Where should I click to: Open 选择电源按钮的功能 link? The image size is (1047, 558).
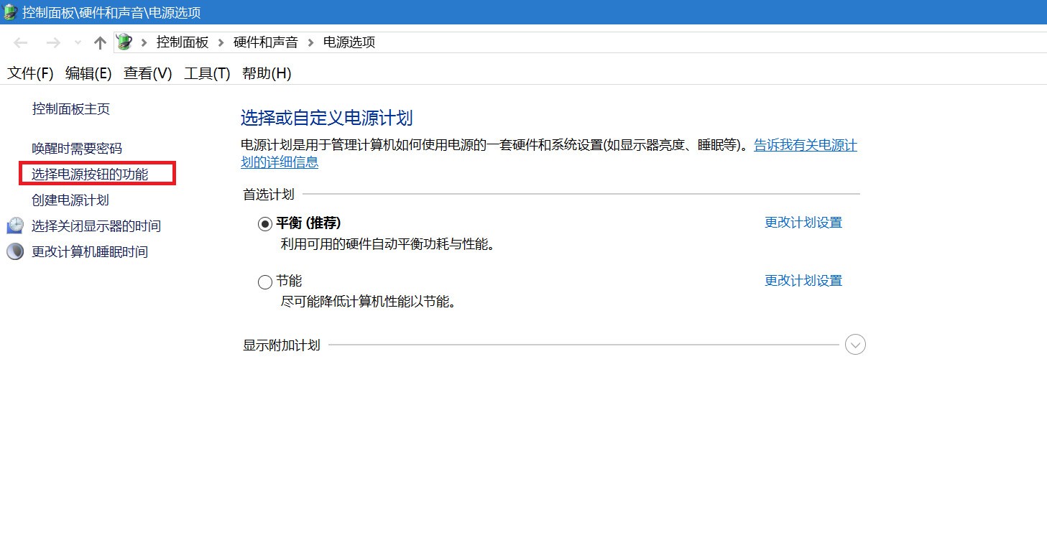click(90, 175)
